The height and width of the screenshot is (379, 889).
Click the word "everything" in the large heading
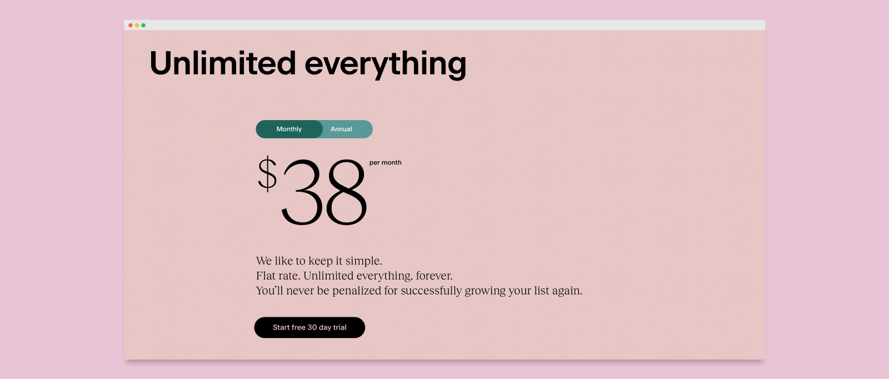point(385,64)
